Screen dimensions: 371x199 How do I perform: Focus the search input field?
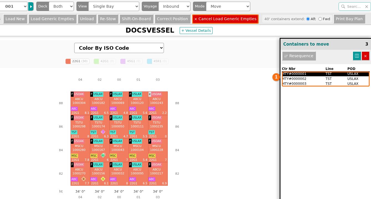[354, 6]
